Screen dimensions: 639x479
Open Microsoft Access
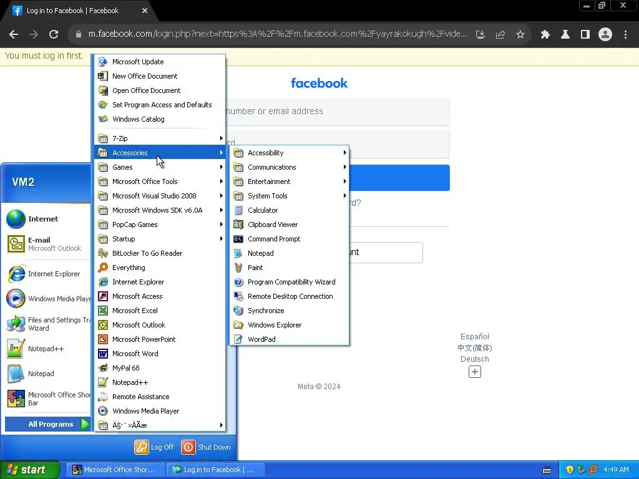click(x=160, y=296)
